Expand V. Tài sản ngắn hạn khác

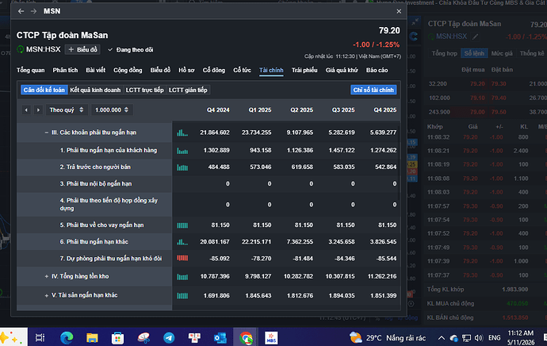47,295
